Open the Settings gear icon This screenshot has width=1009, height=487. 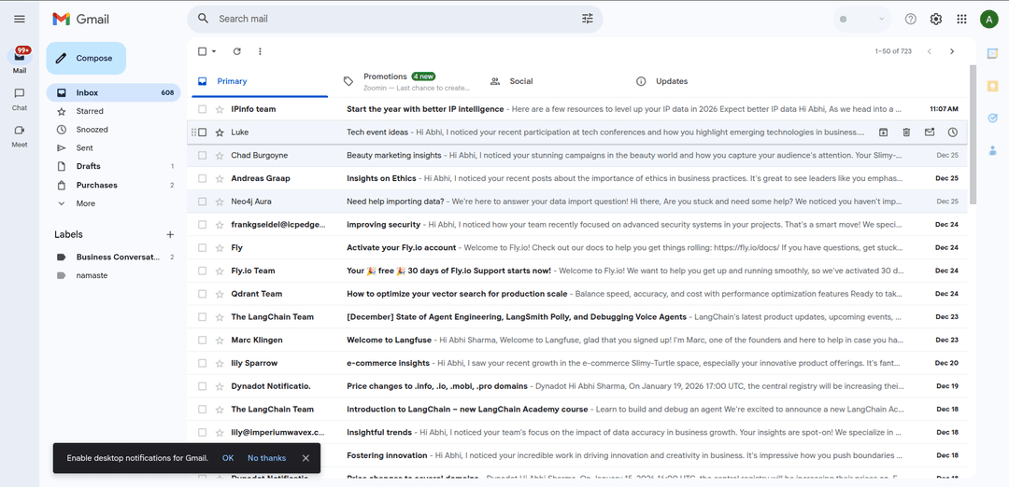coord(935,19)
